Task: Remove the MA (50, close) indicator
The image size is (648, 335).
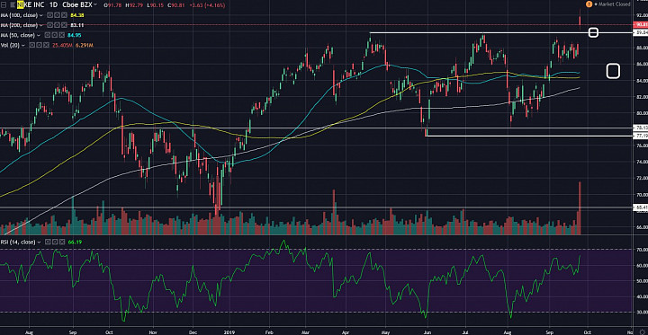Action: (x=61, y=35)
